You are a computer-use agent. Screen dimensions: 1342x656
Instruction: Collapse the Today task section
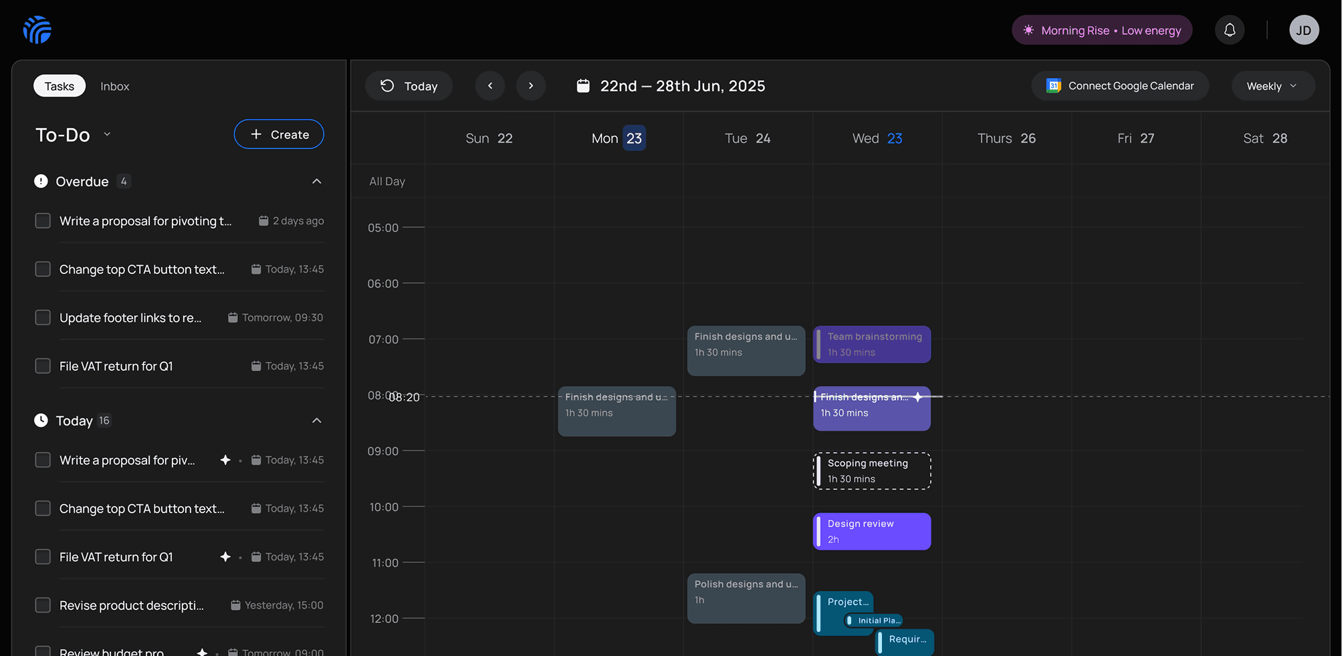[316, 420]
